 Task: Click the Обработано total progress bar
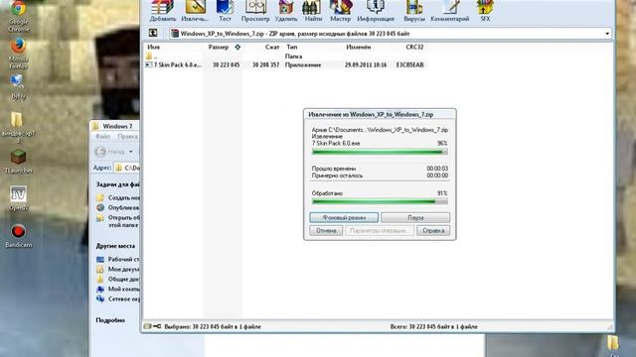point(380,201)
